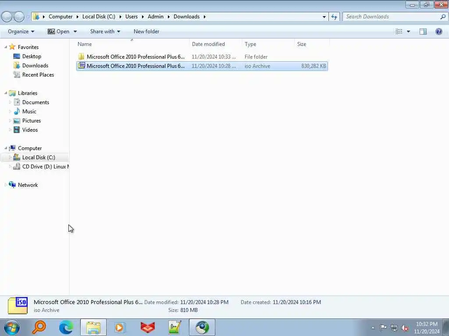Viewport: 449px width, 336px height.
Task: Open the view options dropdown arrow
Action: coord(408,31)
